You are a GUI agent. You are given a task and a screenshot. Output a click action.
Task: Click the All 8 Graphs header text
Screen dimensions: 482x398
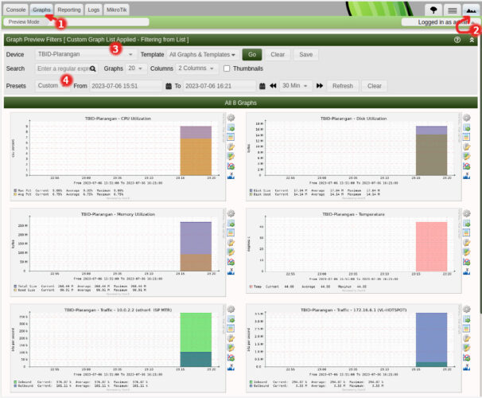pyautogui.click(x=241, y=103)
